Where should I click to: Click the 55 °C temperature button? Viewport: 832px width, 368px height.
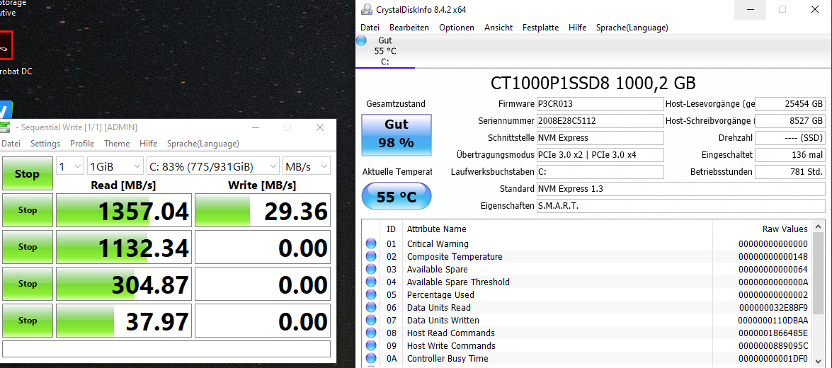tap(397, 197)
